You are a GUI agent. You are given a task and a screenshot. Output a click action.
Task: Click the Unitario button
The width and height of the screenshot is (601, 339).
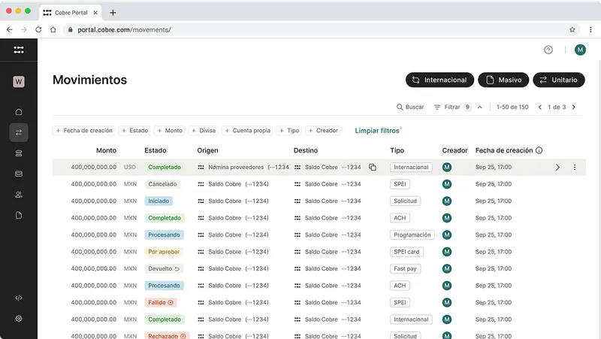[x=558, y=80]
